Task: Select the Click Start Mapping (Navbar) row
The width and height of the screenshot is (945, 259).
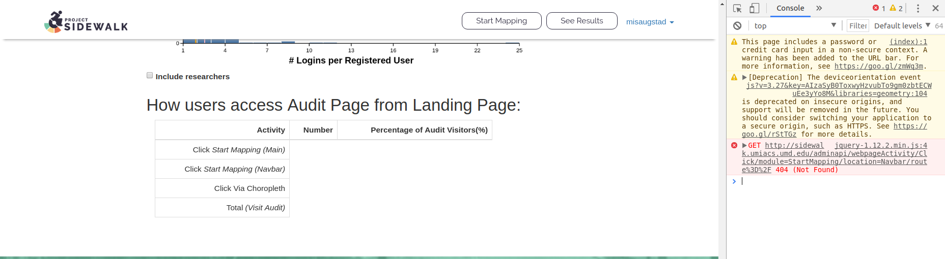Action: click(222, 169)
